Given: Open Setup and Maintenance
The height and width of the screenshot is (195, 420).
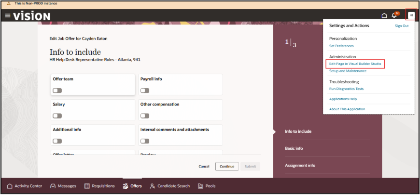Looking at the screenshot, I should tap(348, 71).
